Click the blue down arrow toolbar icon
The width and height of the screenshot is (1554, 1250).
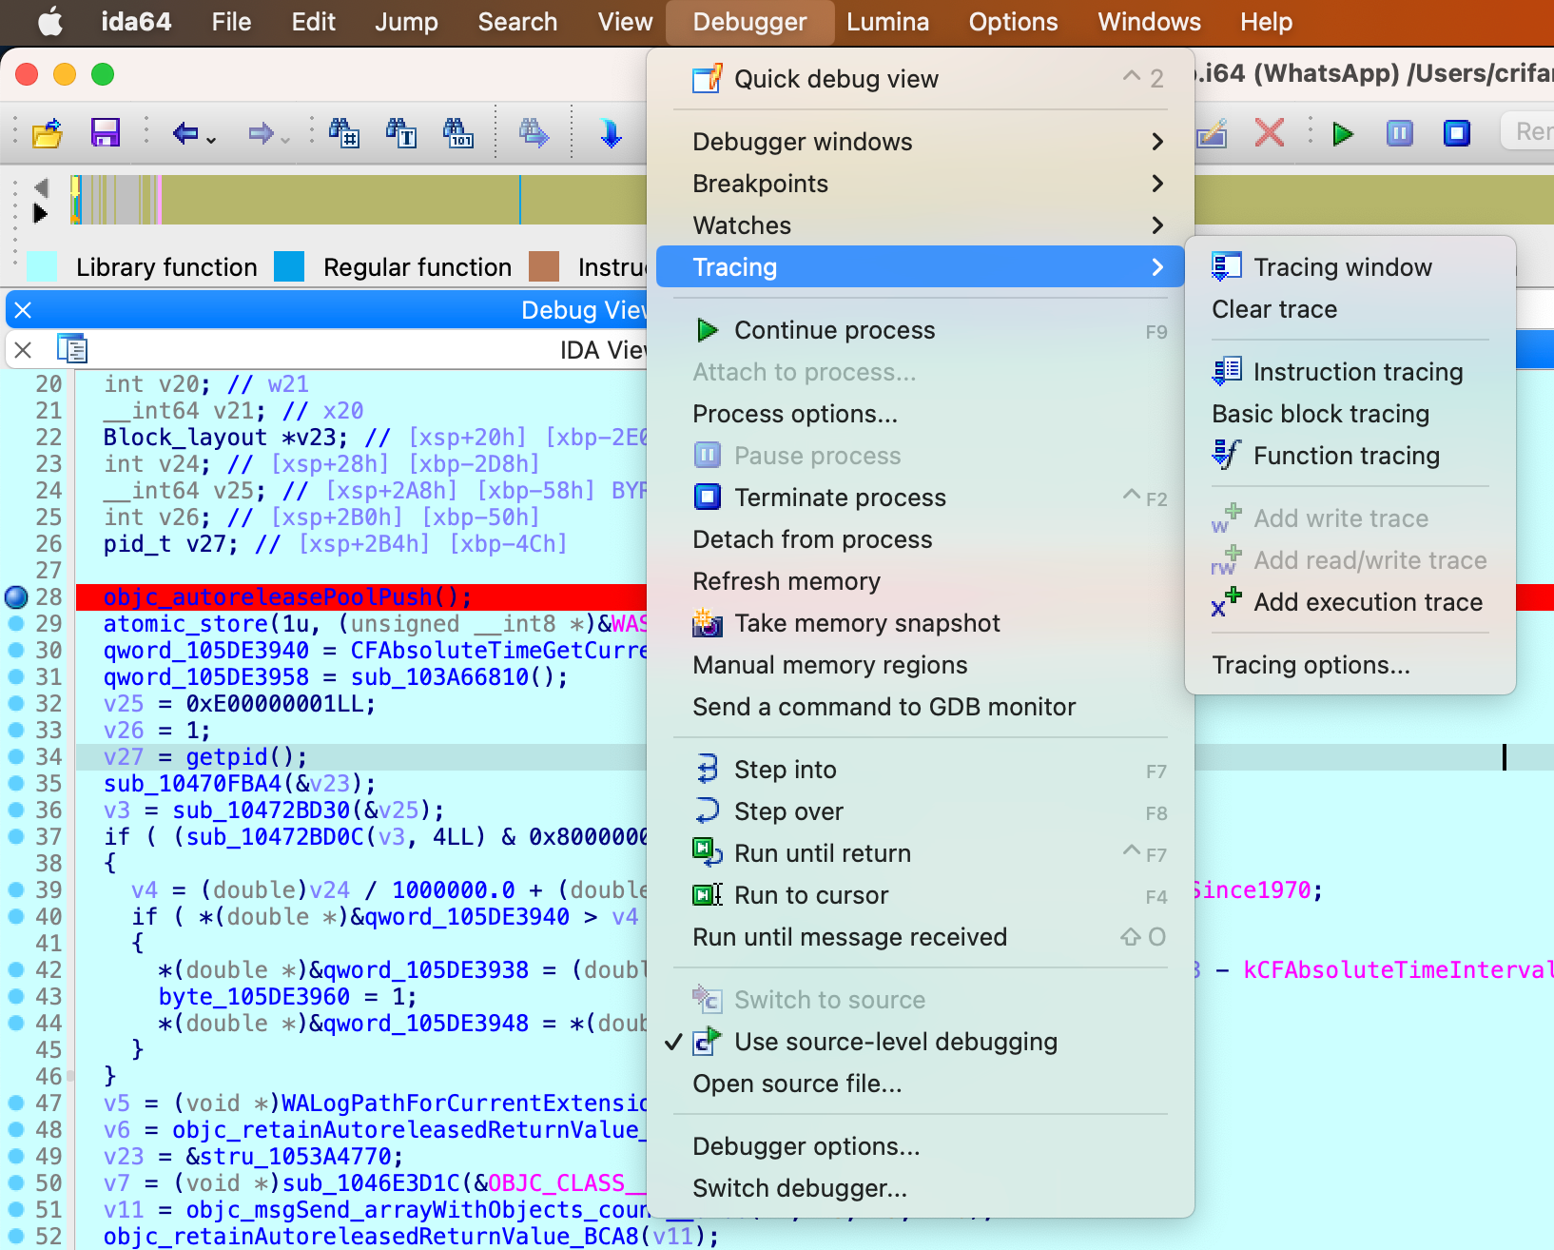pos(611,133)
